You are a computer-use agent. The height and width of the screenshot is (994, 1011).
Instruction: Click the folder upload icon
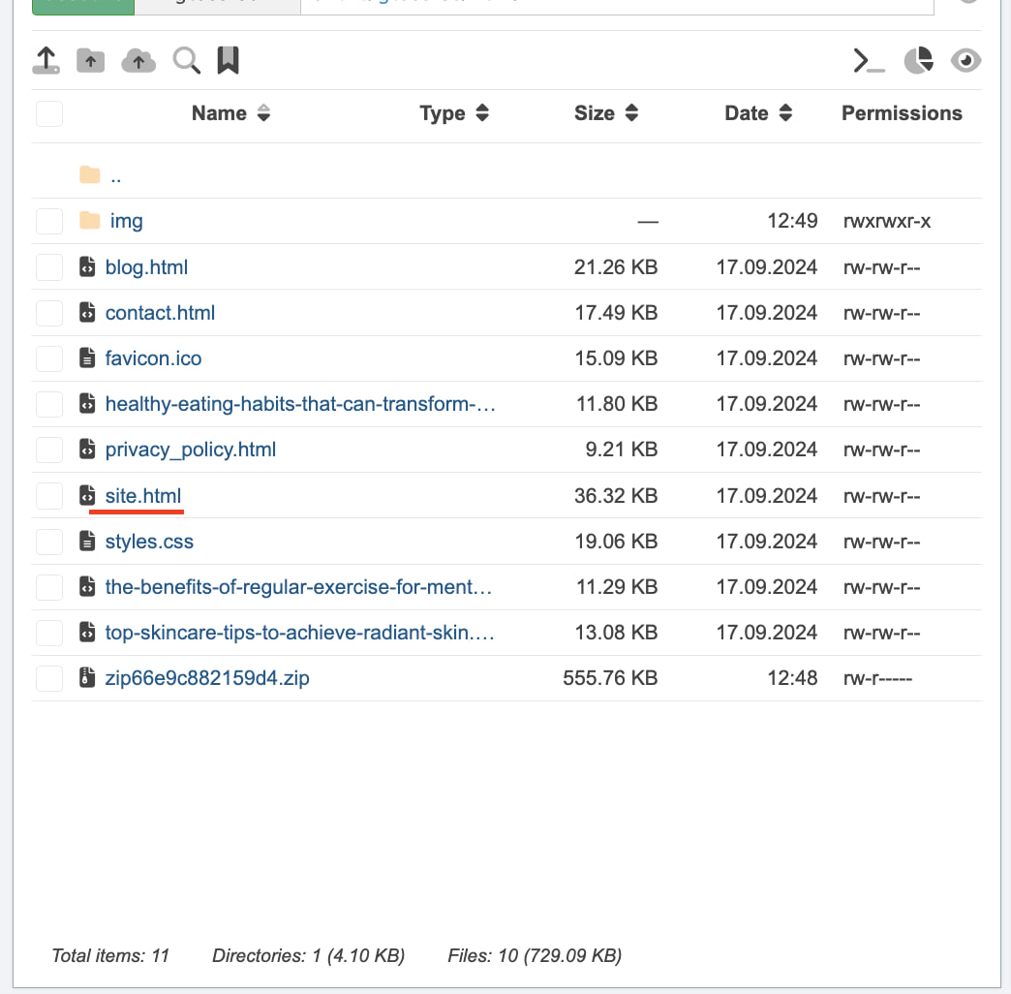[90, 61]
